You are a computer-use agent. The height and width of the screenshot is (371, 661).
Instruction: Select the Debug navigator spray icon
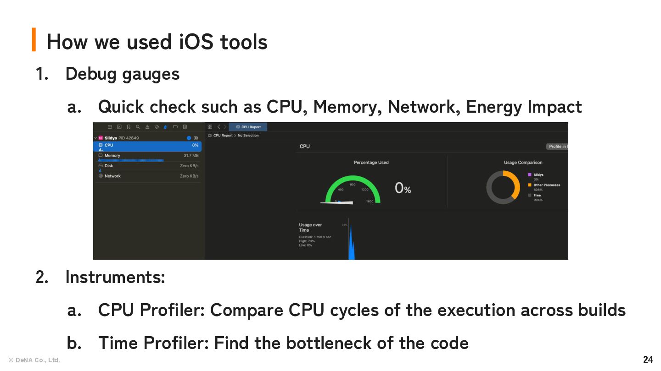[166, 127]
